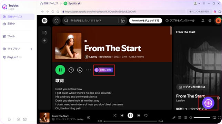Click the purple 変換に追加 button

[x=104, y=70]
